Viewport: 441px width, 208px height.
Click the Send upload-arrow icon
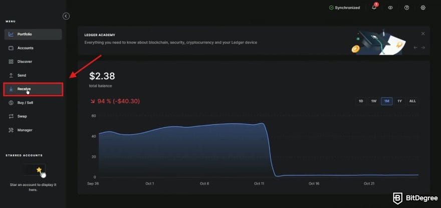(11, 76)
